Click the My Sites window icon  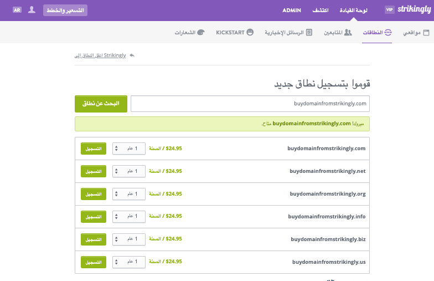coord(426,32)
